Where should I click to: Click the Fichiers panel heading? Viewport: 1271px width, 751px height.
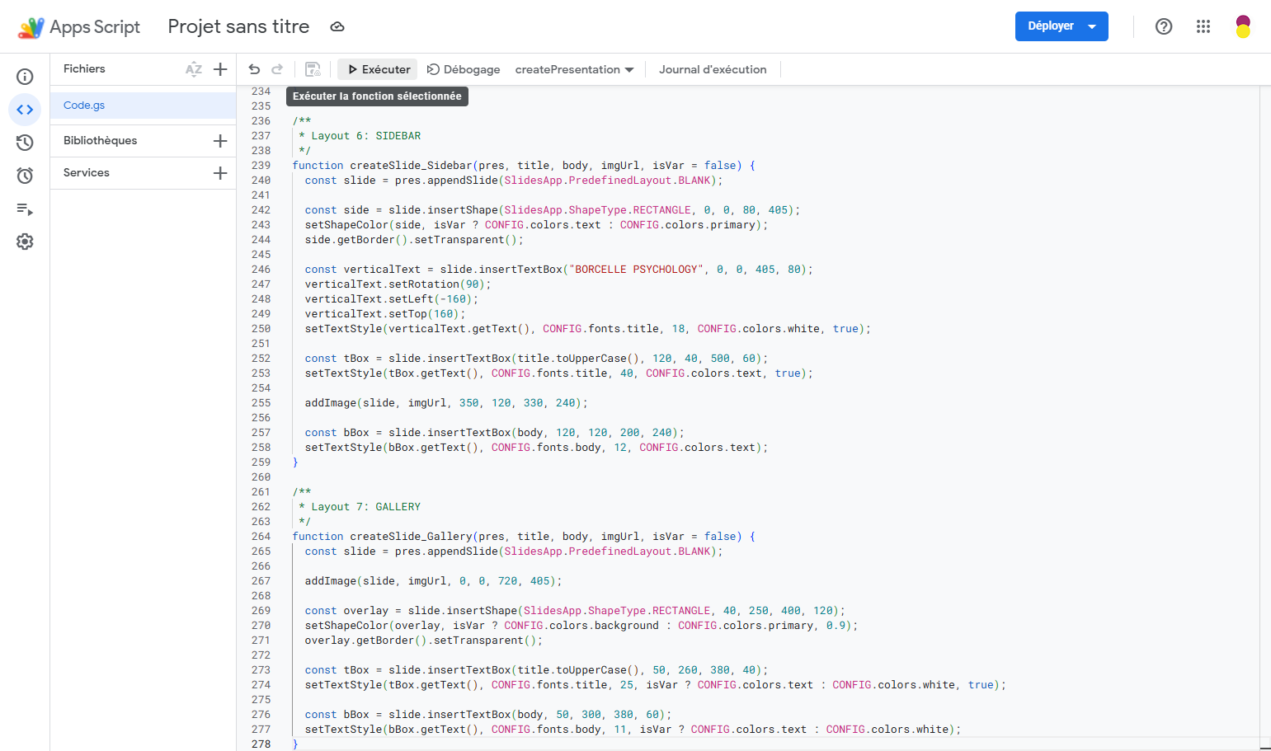84,69
